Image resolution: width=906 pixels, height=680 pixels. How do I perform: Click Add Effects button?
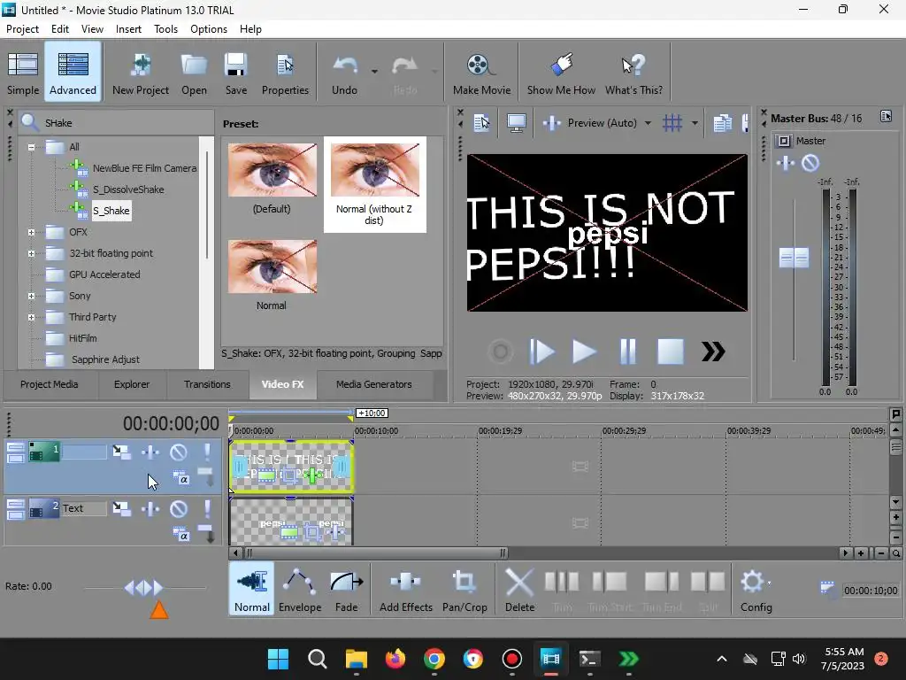tap(405, 591)
